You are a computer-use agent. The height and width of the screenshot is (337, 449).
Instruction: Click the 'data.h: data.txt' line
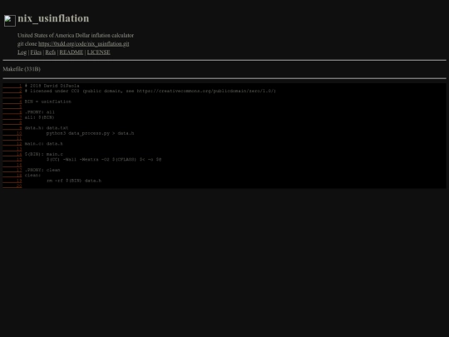tap(47, 128)
